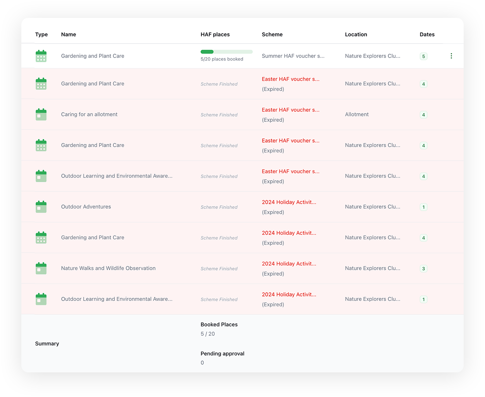Click dates badge 1 for Outdoor Adventures row
This screenshot has height=397, width=485.
click(x=423, y=207)
